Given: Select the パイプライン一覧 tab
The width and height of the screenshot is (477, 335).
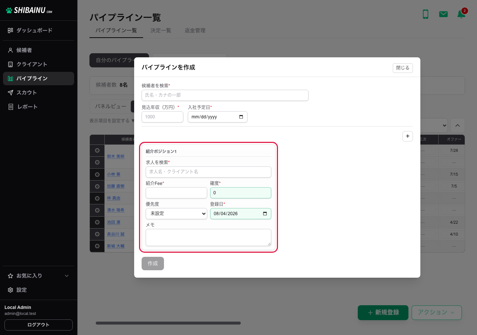Looking at the screenshot, I should pyautogui.click(x=116, y=31).
